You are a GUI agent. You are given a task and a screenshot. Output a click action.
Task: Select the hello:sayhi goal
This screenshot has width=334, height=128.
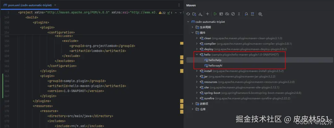215,66
